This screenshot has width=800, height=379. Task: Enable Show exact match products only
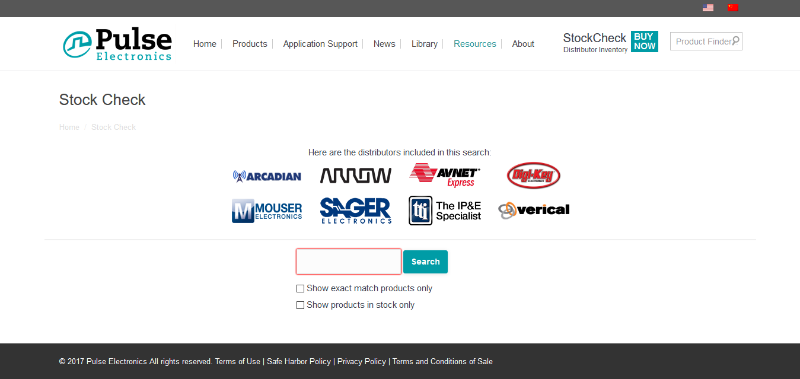pos(301,289)
